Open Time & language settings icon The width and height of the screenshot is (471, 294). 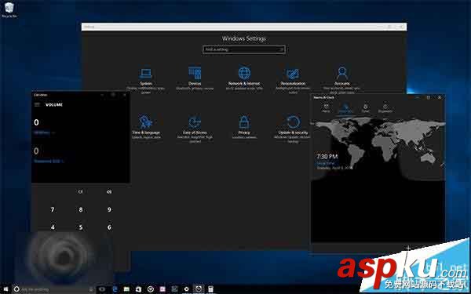click(x=146, y=122)
